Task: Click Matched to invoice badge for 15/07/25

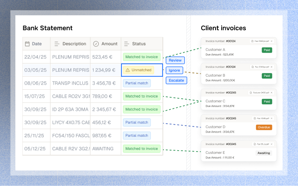Action: (142, 96)
